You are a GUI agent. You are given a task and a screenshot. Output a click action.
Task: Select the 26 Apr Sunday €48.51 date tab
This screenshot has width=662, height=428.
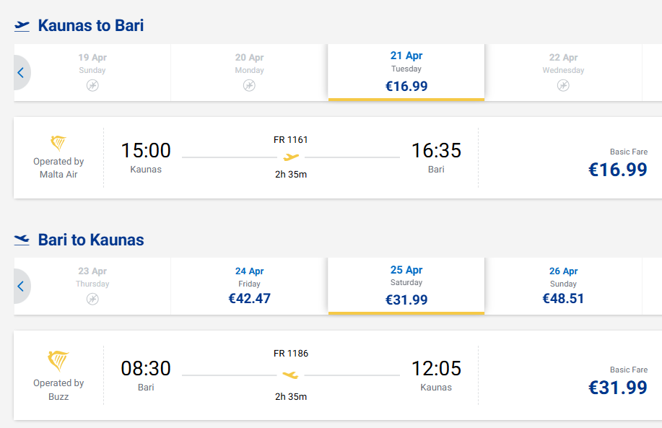tap(563, 286)
